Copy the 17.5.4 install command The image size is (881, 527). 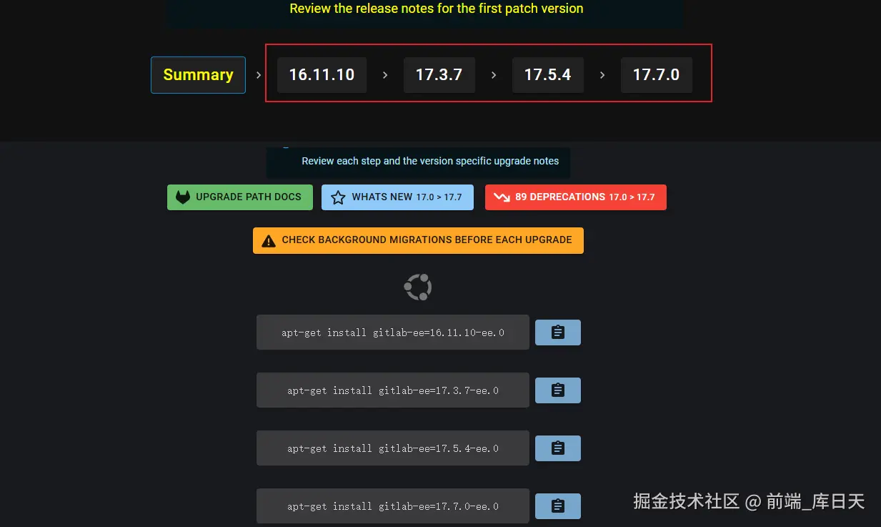point(558,448)
